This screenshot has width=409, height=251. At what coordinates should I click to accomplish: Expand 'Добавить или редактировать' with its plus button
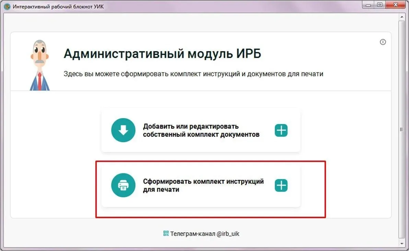(x=281, y=130)
